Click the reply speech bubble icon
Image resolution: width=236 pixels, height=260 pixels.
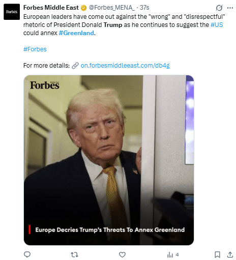tap(27, 254)
